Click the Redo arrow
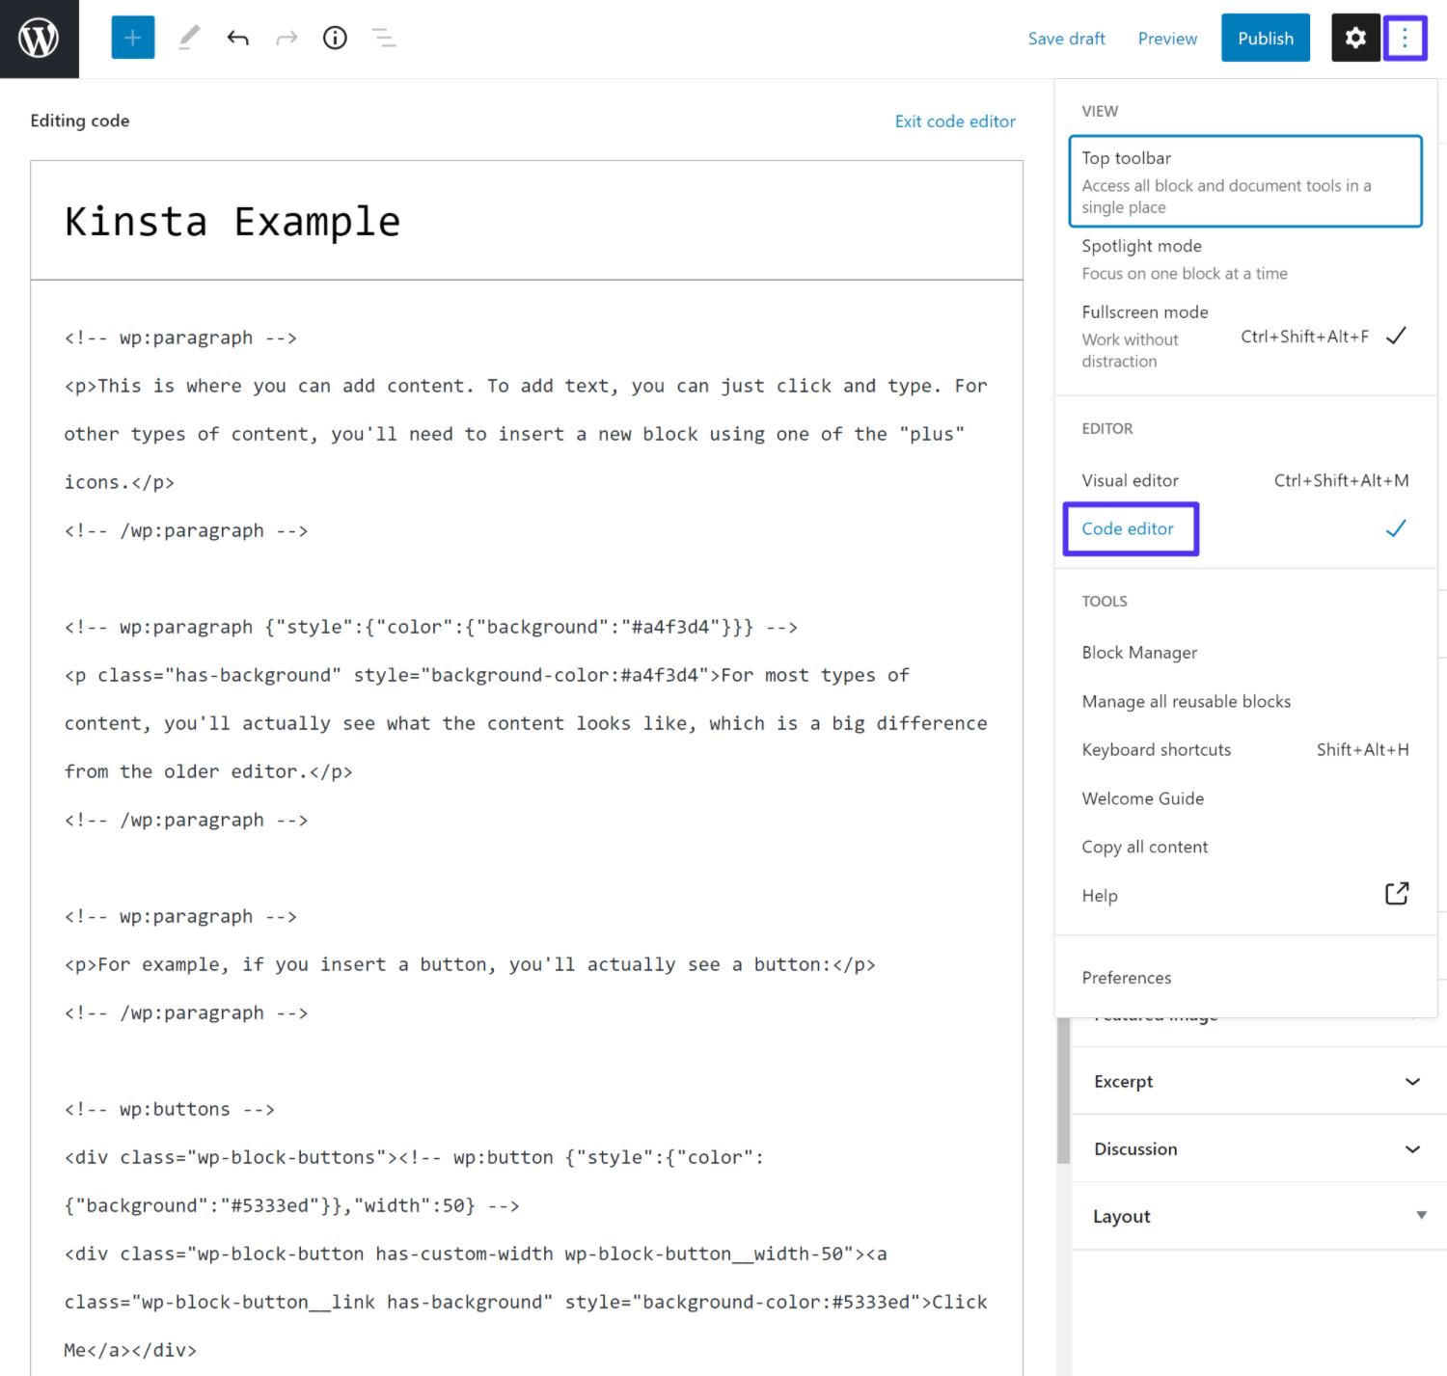The height and width of the screenshot is (1376, 1447). (286, 37)
